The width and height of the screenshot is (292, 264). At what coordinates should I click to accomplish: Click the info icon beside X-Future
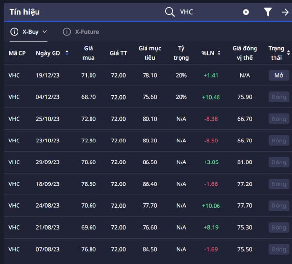[x=67, y=32]
